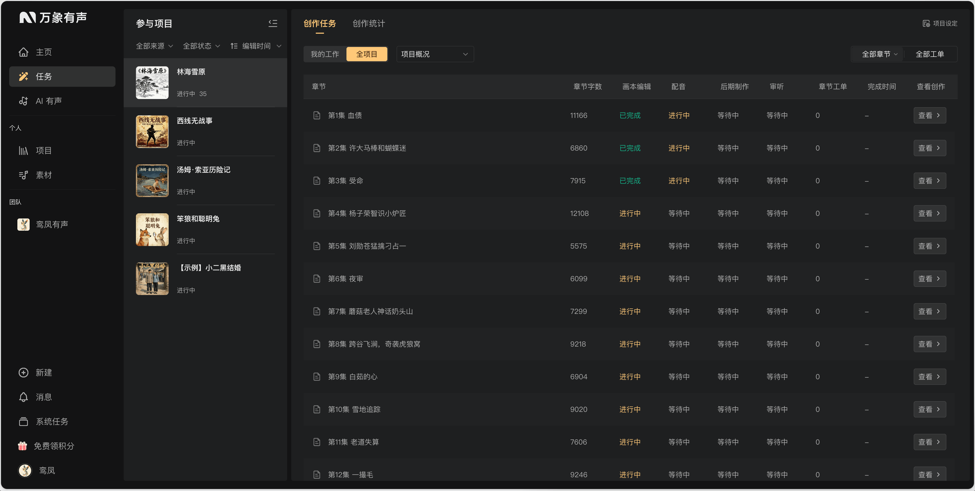Switch toggle to 我的工作

tap(325, 54)
